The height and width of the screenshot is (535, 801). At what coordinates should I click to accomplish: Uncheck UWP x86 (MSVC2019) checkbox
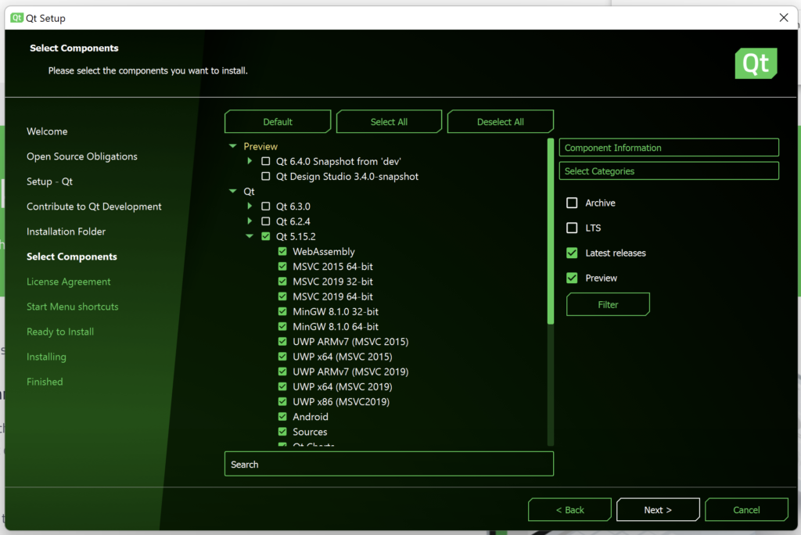point(282,401)
